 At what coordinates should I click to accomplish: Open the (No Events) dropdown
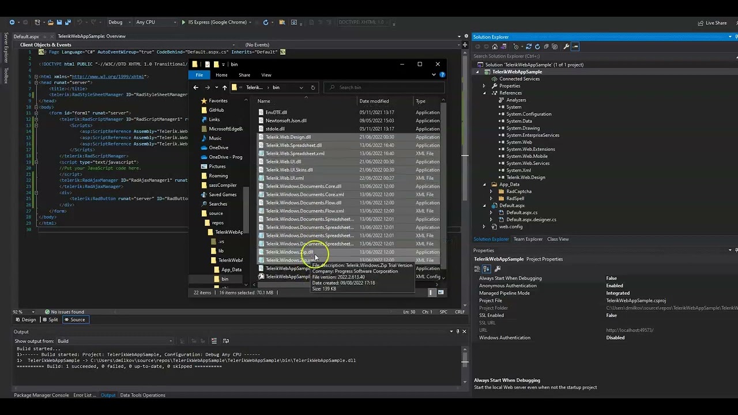[x=352, y=44]
